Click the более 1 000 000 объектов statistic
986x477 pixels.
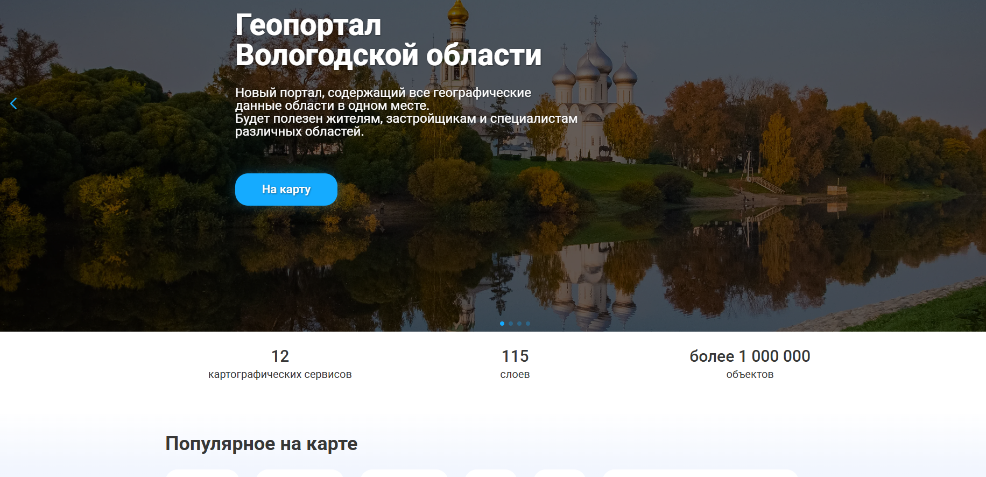point(750,364)
